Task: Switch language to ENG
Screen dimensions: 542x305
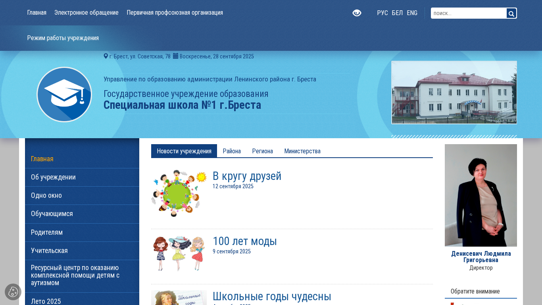Action: (412, 13)
